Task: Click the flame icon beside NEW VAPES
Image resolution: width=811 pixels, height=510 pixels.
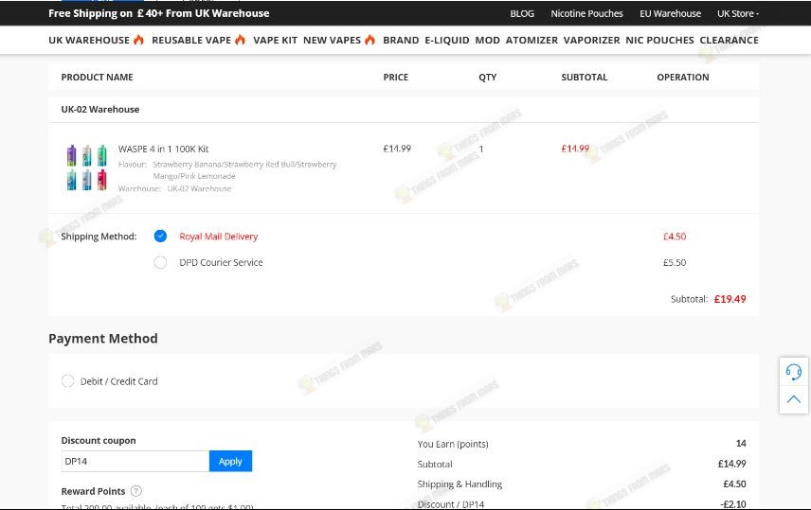Action: click(369, 40)
